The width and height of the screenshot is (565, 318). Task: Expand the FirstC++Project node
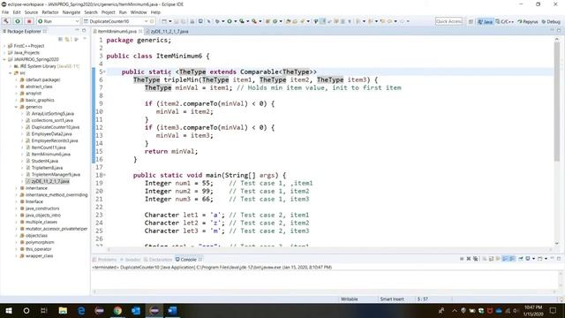click(4, 46)
